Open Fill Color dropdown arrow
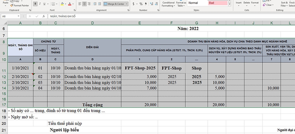 coord(66,4)
